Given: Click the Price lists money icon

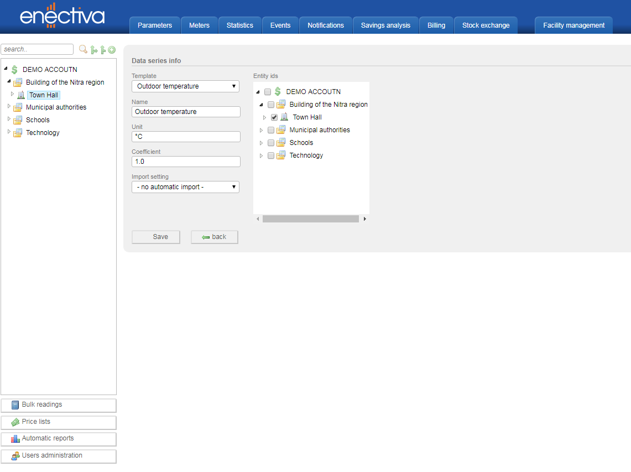Looking at the screenshot, I should pyautogui.click(x=15, y=422).
